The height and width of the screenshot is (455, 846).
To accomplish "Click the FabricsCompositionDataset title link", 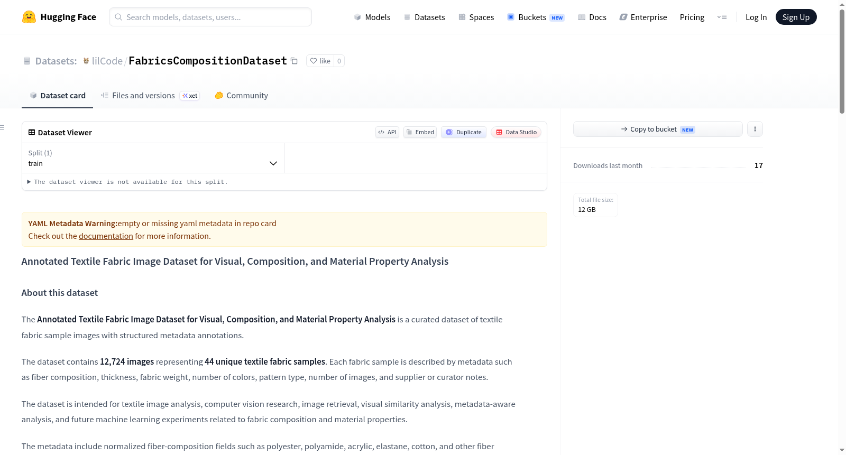I will point(208,61).
